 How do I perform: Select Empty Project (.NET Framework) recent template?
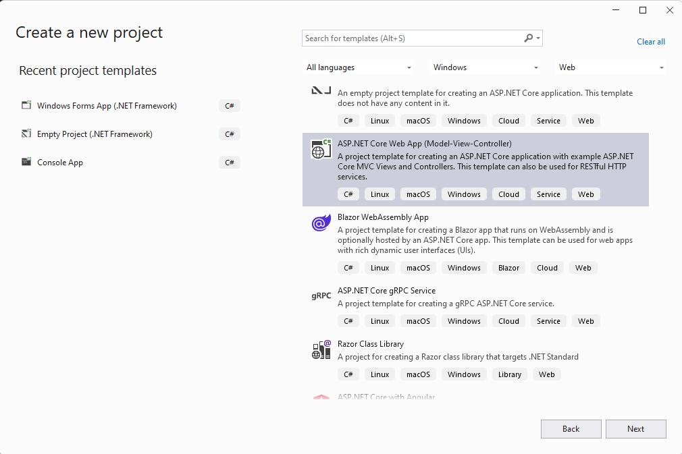130,134
